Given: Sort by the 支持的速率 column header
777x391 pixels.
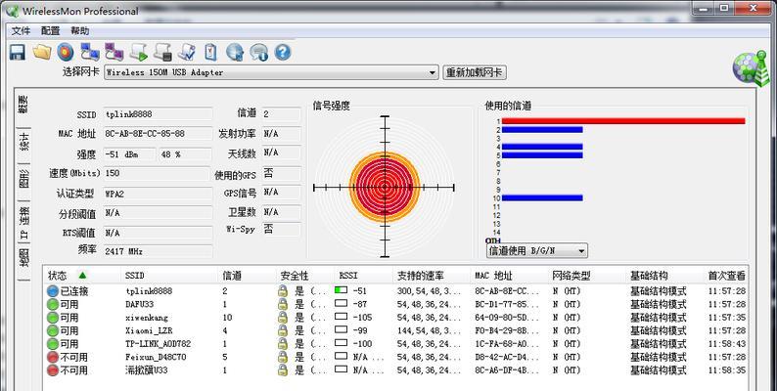Looking at the screenshot, I should coord(421,276).
